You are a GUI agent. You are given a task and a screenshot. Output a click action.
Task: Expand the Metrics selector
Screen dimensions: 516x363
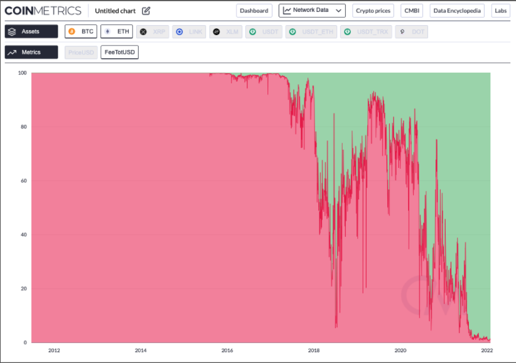pos(31,53)
